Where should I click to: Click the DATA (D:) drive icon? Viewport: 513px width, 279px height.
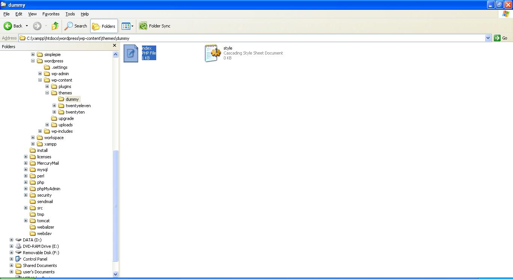click(18, 240)
